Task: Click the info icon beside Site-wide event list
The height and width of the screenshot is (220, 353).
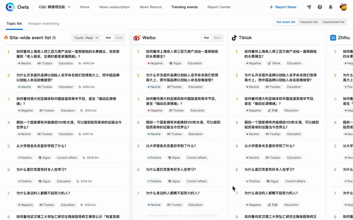Action: tap(54, 38)
